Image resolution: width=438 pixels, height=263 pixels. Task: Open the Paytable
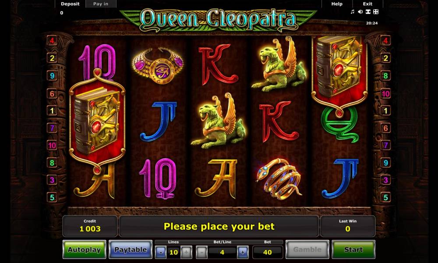coord(131,249)
